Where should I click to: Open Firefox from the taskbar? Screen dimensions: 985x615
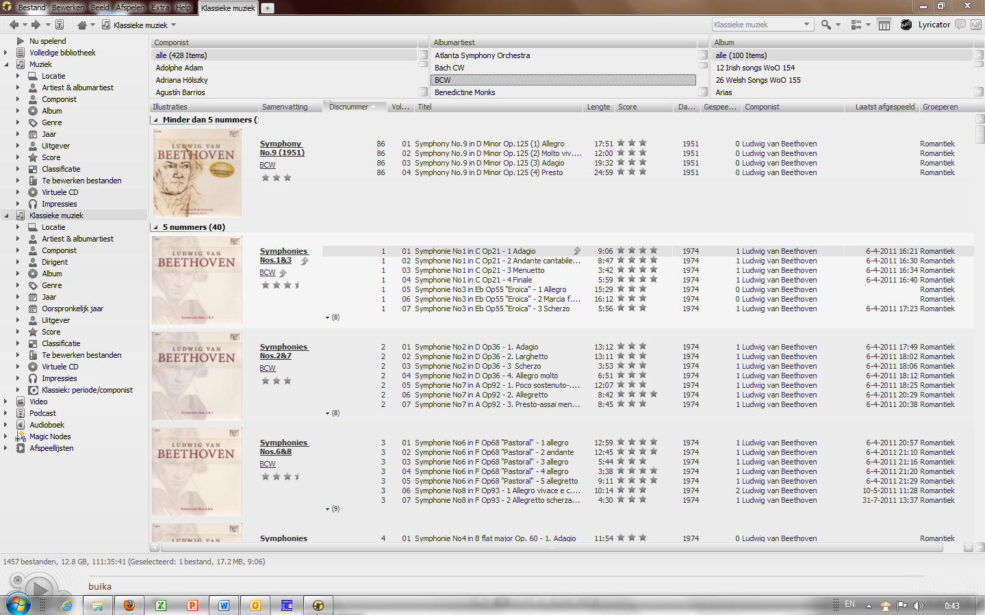click(129, 605)
